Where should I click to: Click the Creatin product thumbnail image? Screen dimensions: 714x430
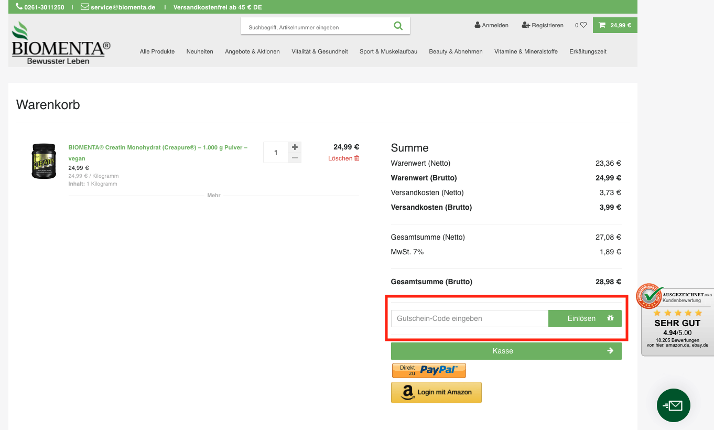pyautogui.click(x=44, y=161)
